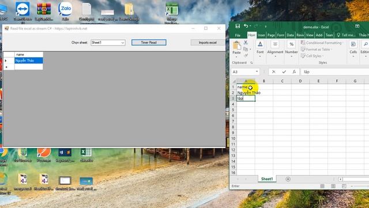This screenshot has height=208, width=369.
Task: Click the Timer Read button
Action: pyautogui.click(x=149, y=42)
